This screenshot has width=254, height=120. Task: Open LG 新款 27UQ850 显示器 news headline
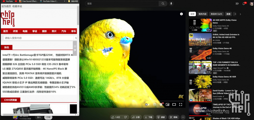click(x=35, y=69)
